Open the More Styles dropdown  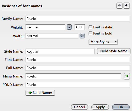coord(103,42)
